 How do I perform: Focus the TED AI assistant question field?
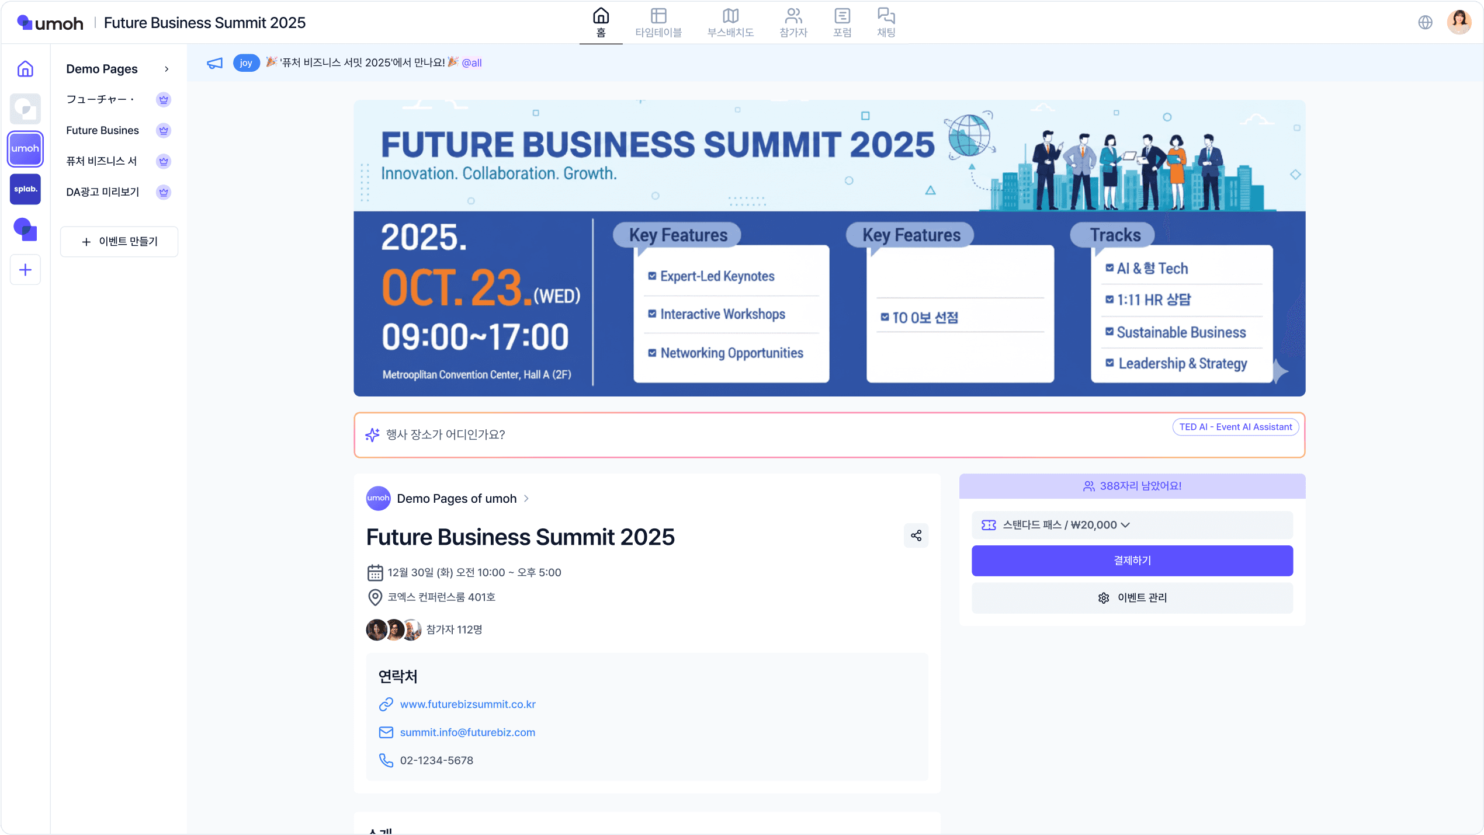click(x=701, y=435)
